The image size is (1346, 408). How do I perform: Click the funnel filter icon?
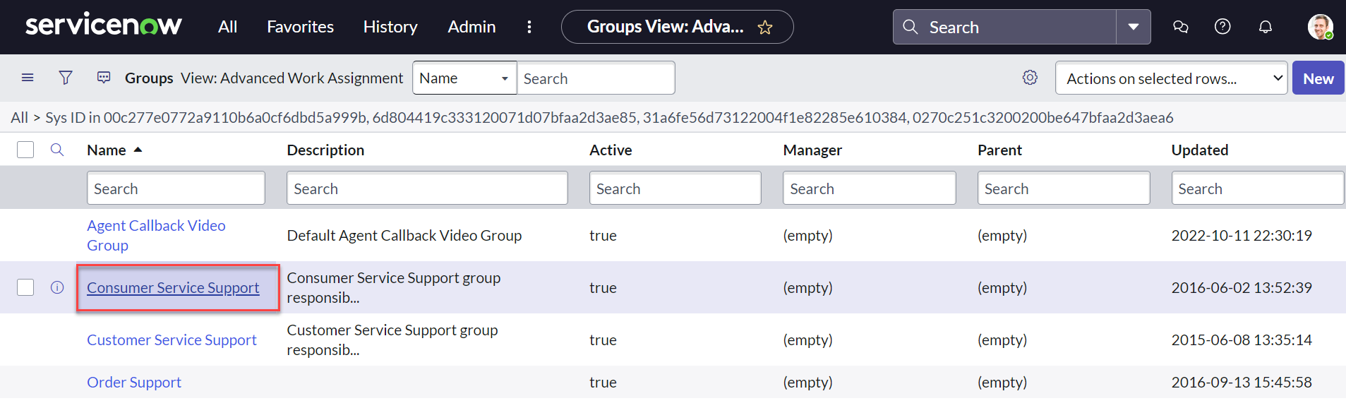[66, 78]
